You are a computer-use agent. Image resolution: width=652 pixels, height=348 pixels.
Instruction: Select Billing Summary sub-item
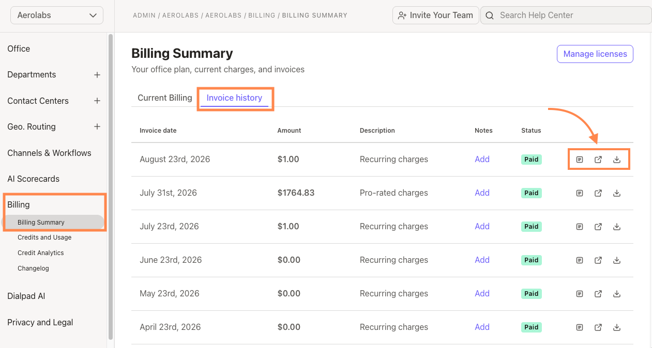click(x=53, y=223)
